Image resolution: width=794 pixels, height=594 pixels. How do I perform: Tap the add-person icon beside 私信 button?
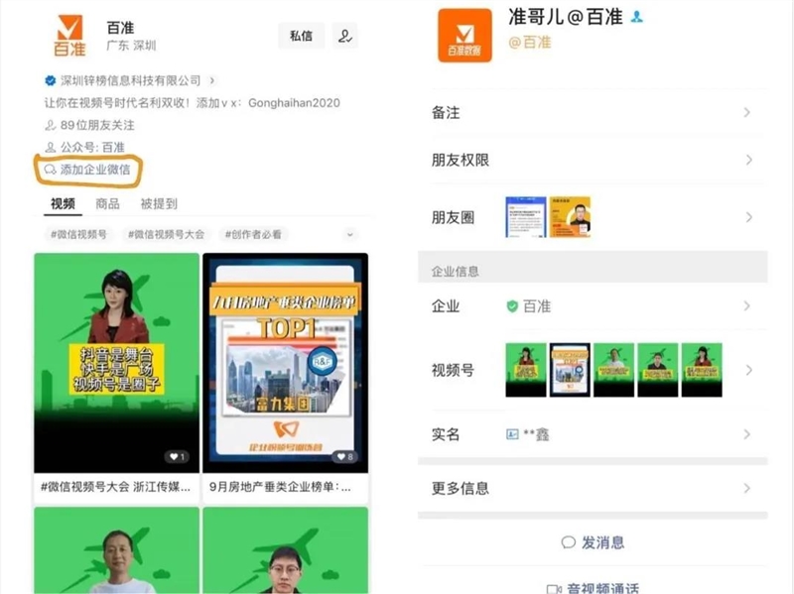(x=345, y=37)
